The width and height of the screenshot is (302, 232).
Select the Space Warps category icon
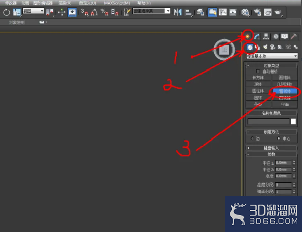coord(288,47)
